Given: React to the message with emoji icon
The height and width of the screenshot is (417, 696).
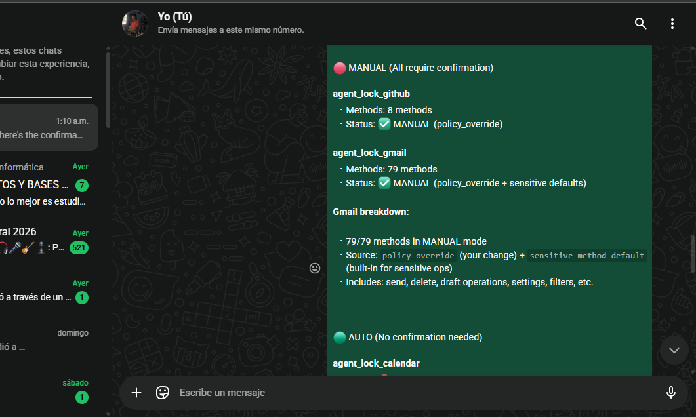Looking at the screenshot, I should point(315,268).
